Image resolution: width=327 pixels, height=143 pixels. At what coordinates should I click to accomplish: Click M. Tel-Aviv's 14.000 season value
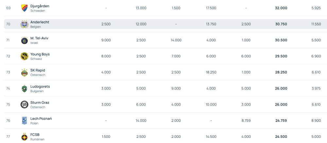176,40
